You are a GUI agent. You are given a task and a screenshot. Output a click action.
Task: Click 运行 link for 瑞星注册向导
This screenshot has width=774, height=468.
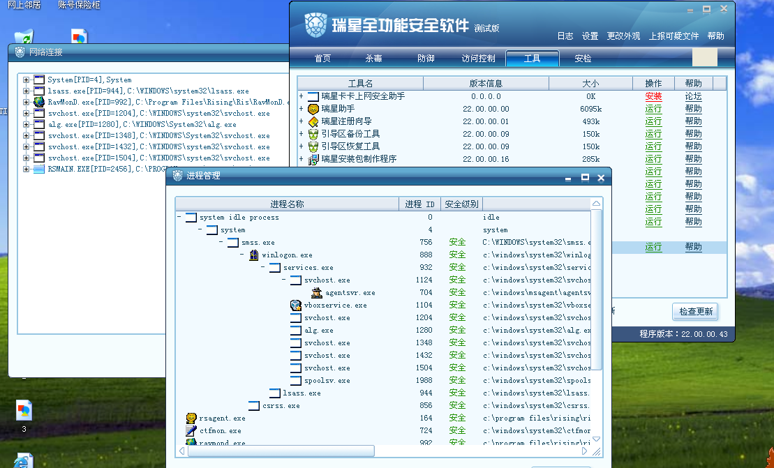coord(653,121)
